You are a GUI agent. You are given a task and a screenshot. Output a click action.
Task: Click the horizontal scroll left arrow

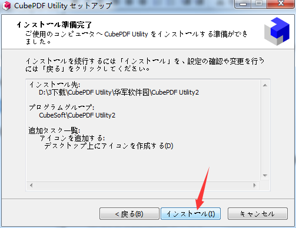coord(31,185)
